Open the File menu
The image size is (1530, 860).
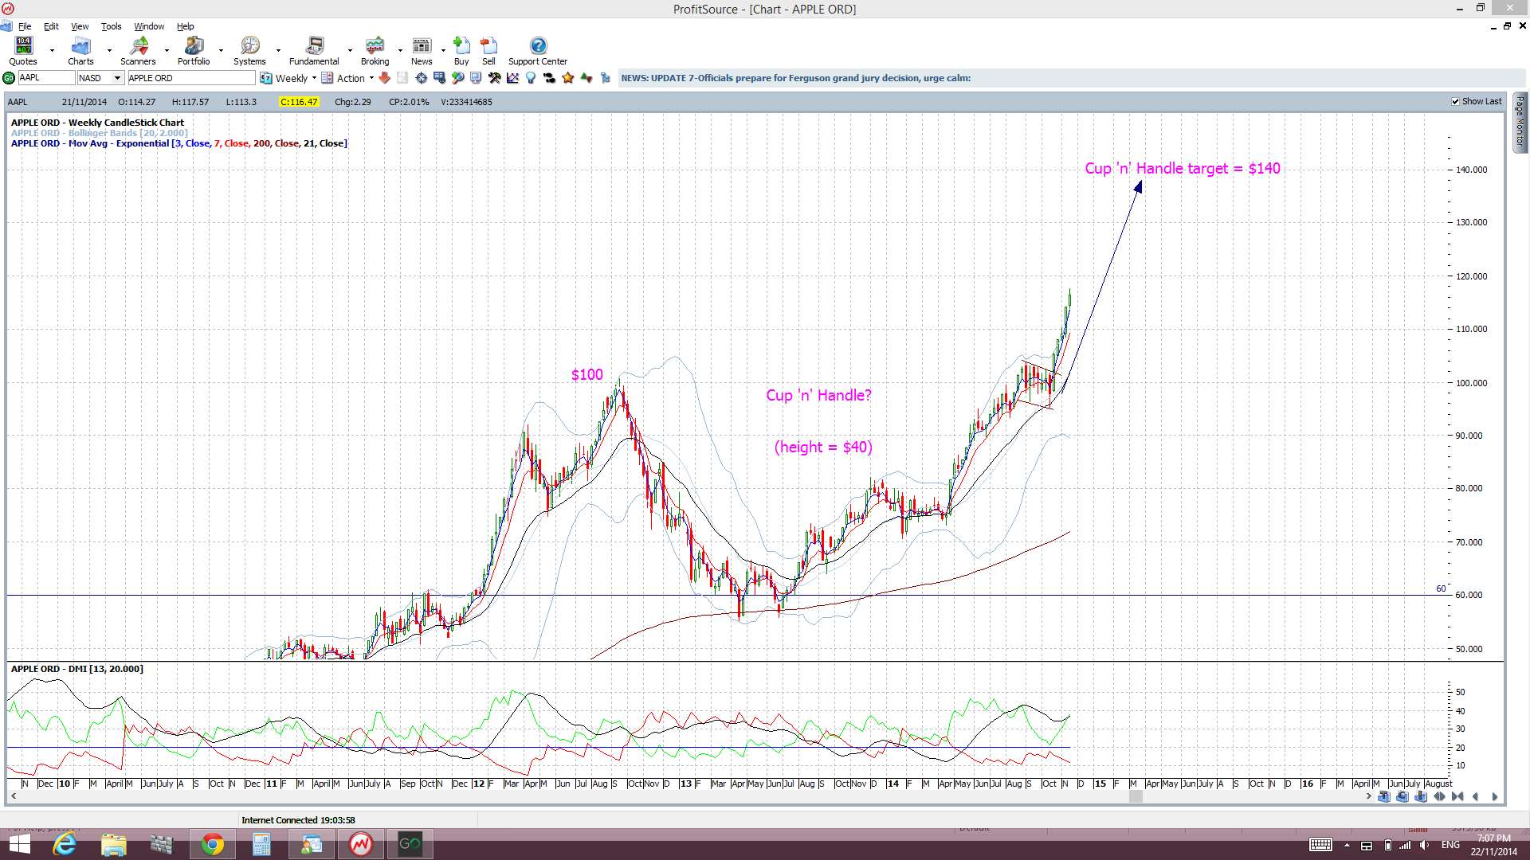coord(25,26)
